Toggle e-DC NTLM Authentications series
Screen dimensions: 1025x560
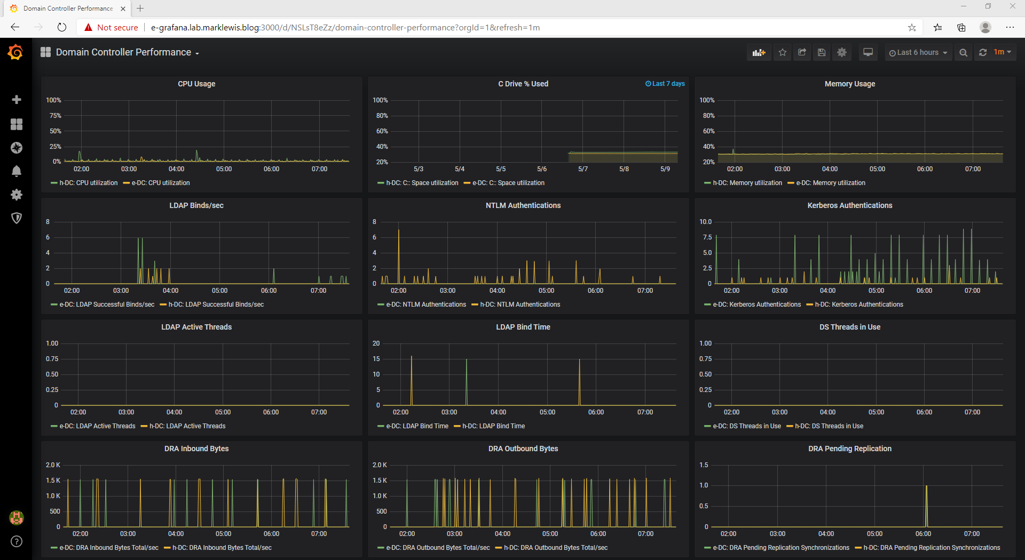[425, 304]
